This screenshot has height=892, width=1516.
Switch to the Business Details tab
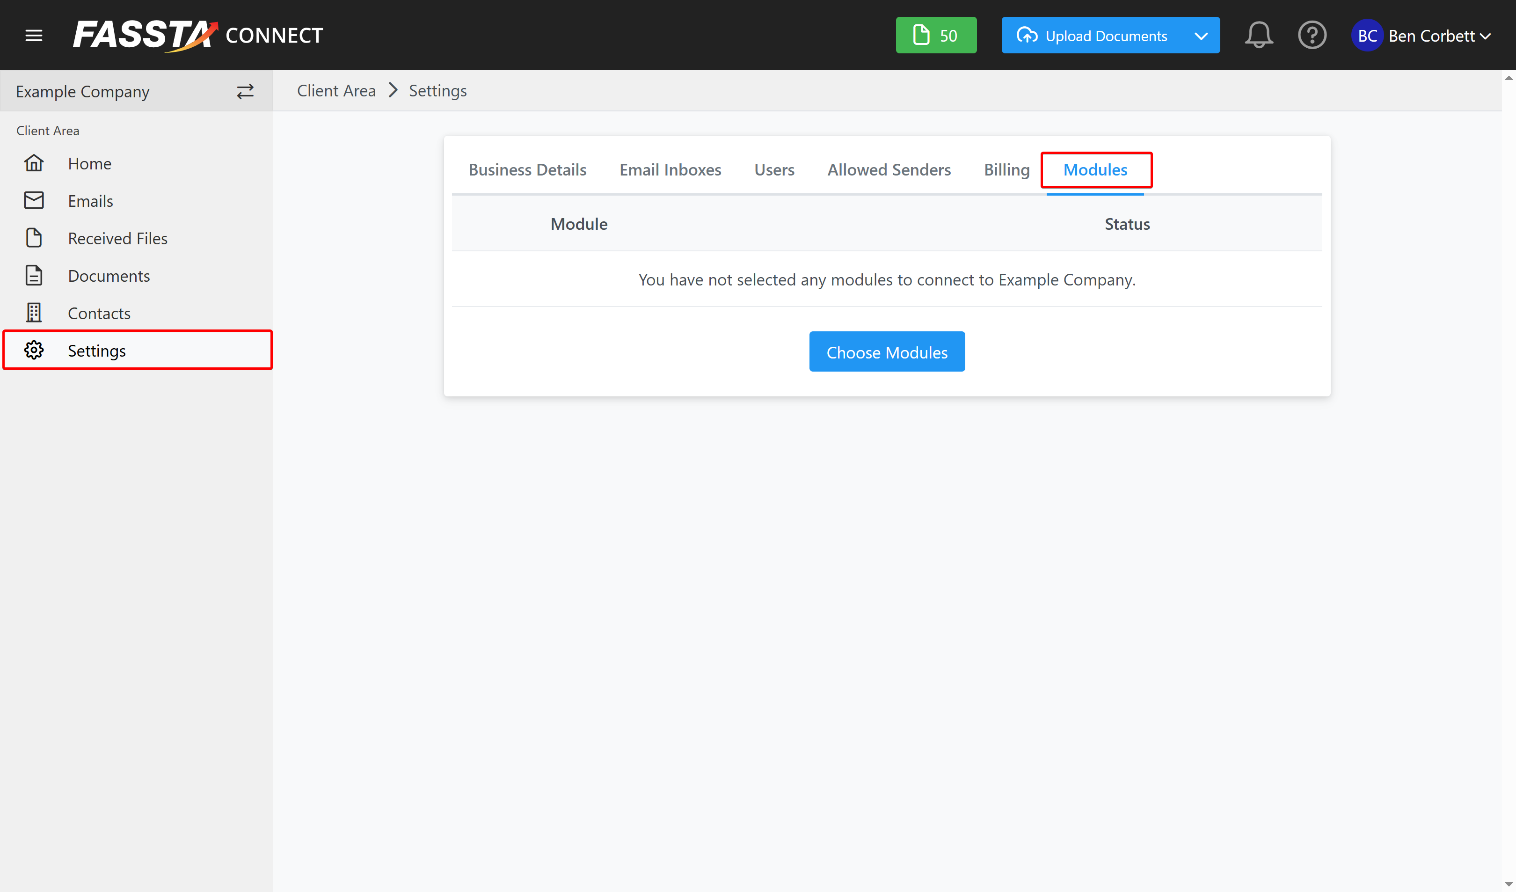pyautogui.click(x=527, y=170)
